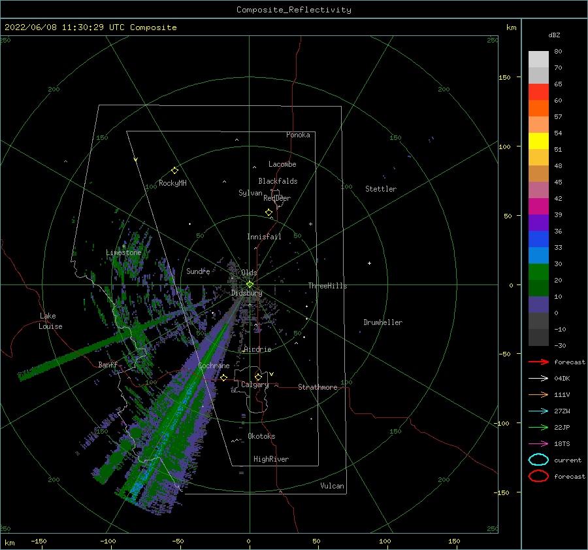Select the Lake Louise label

tap(50, 321)
